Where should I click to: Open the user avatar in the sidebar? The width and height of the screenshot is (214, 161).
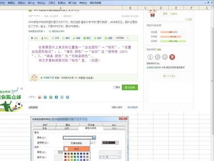point(152,13)
